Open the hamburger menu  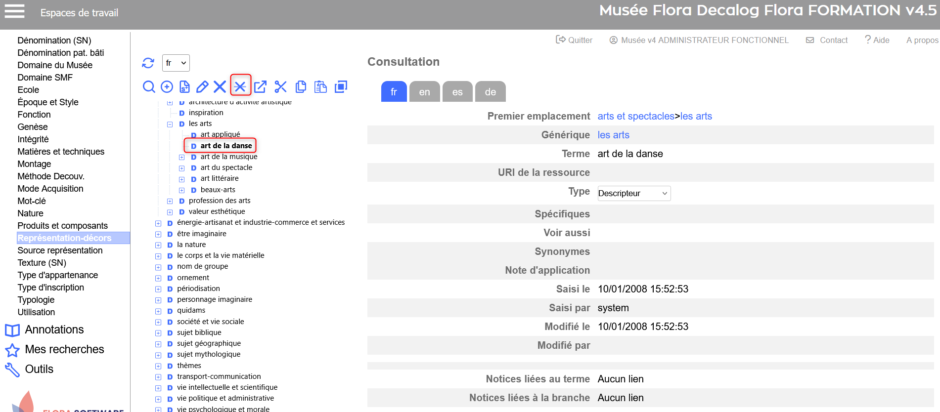point(14,11)
